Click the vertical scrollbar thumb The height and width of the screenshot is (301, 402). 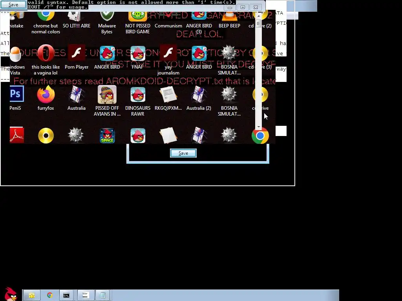tap(258, 24)
